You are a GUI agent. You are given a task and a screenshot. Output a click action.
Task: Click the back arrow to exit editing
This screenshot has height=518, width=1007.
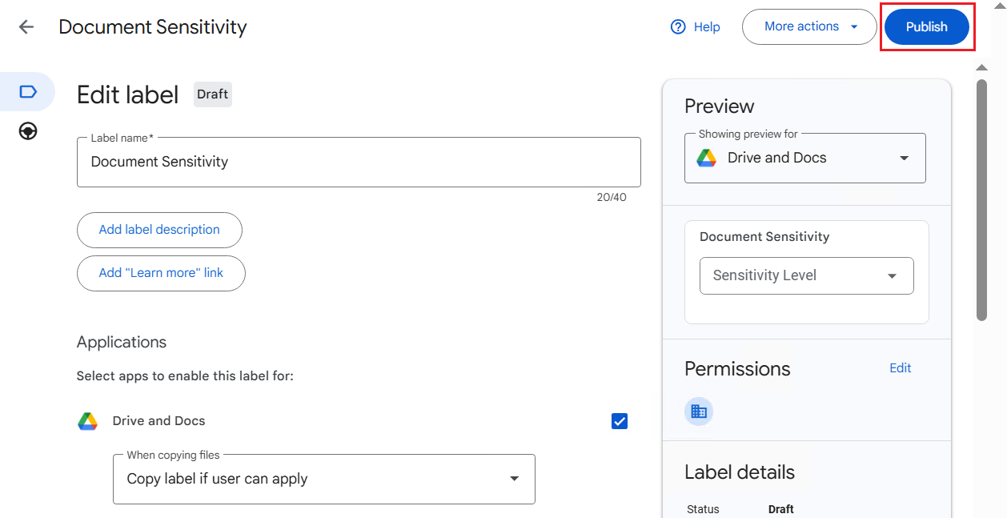pyautogui.click(x=26, y=26)
